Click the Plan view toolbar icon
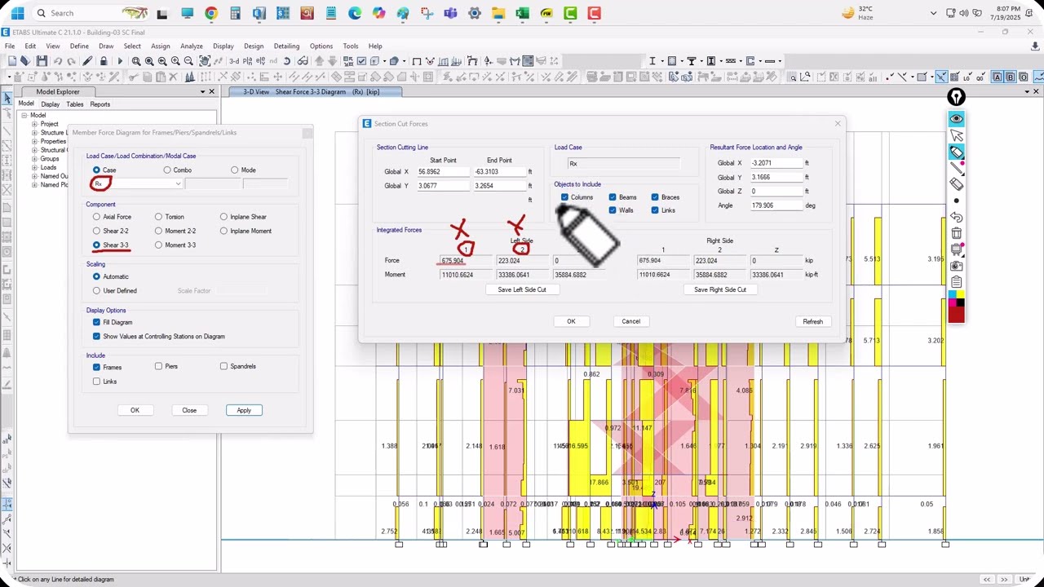The height and width of the screenshot is (587, 1044). (247, 61)
